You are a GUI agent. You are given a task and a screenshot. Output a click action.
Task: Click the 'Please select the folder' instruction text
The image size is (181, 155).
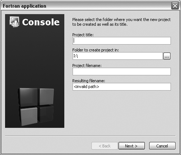(x=121, y=22)
